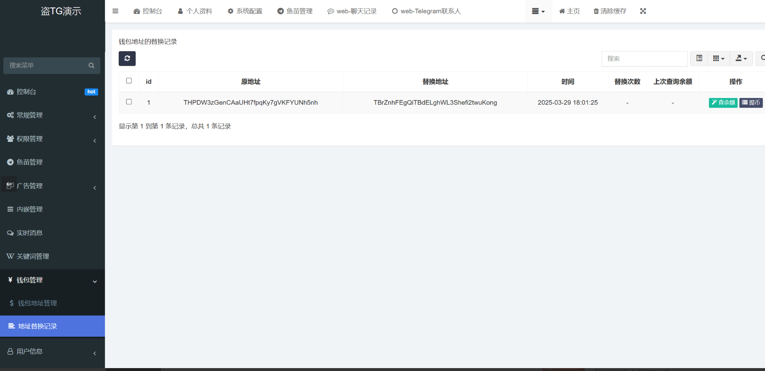The height and width of the screenshot is (371, 765).
Task: Switch to the 系统配置 tab
Action: pyautogui.click(x=245, y=11)
